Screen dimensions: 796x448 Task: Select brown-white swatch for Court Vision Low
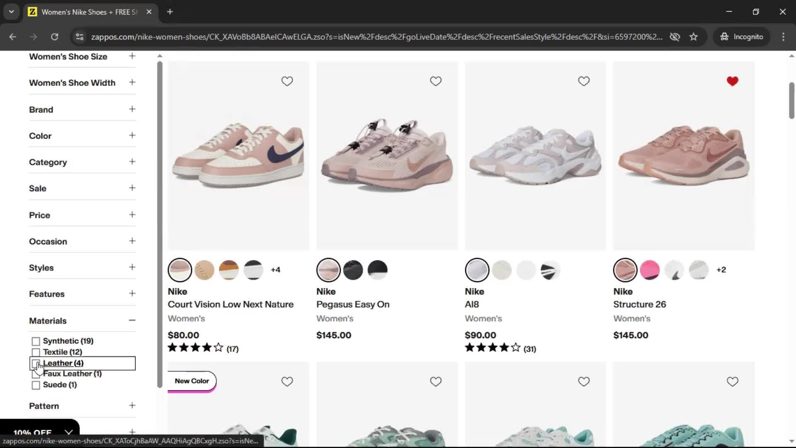(x=229, y=270)
